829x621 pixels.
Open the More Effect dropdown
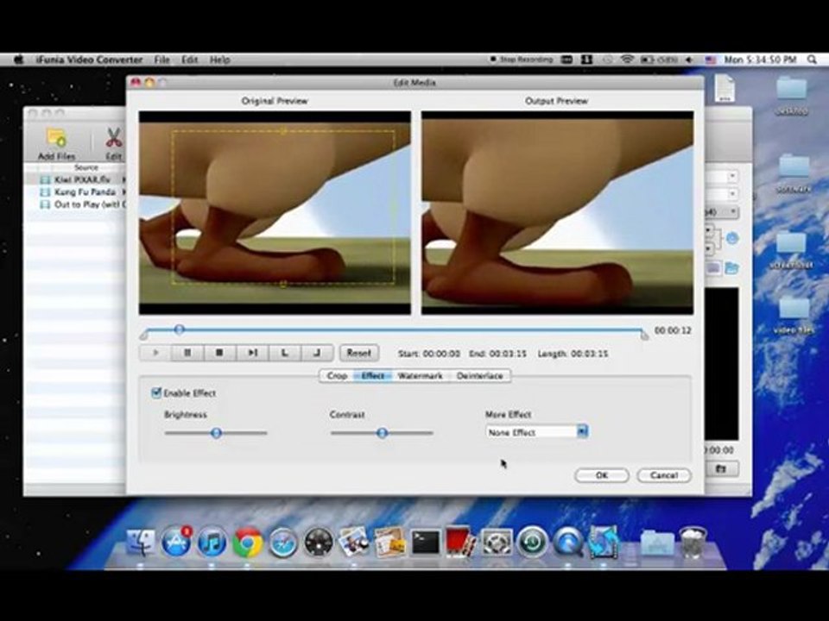coord(536,432)
